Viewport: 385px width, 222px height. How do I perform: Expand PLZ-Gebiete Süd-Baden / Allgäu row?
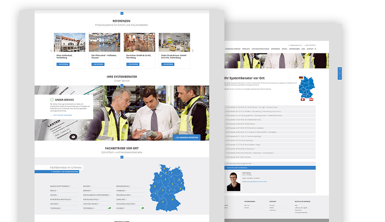point(270,145)
